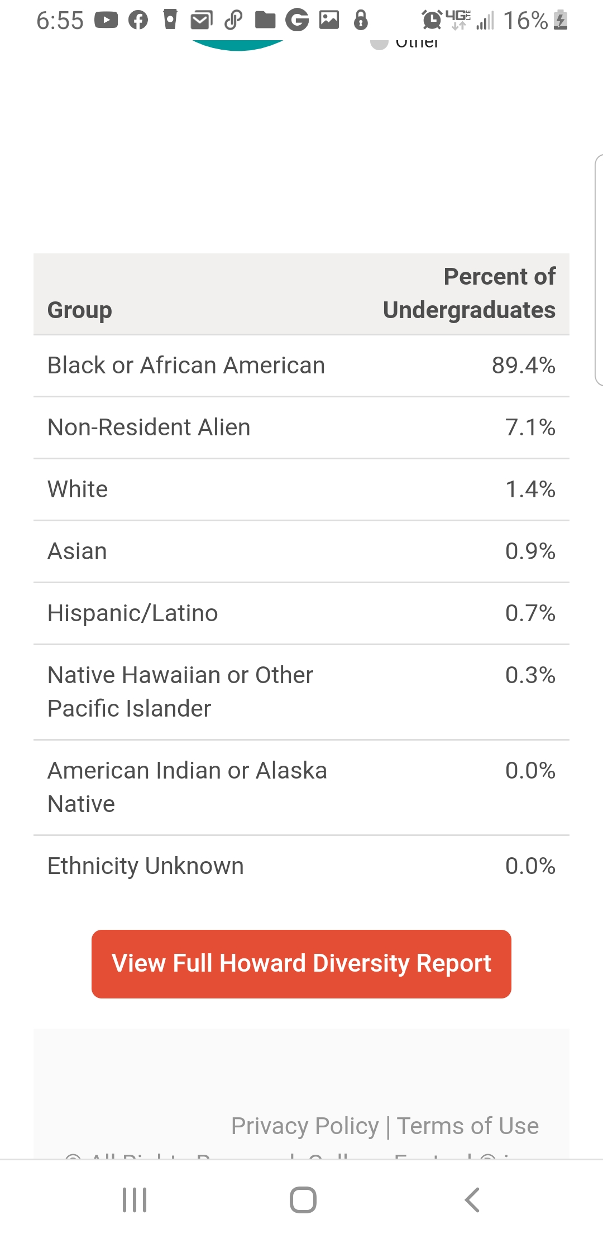Open the Privacy Policy link
Viewport: 603px width, 1239px height.
[305, 1126]
